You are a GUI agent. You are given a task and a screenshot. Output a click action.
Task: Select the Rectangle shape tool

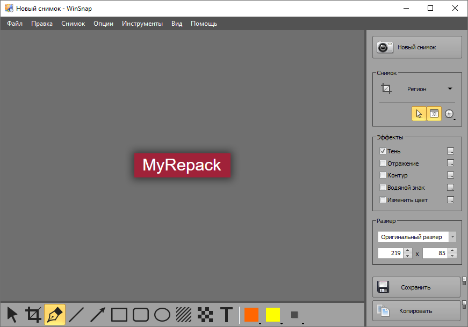click(x=119, y=315)
